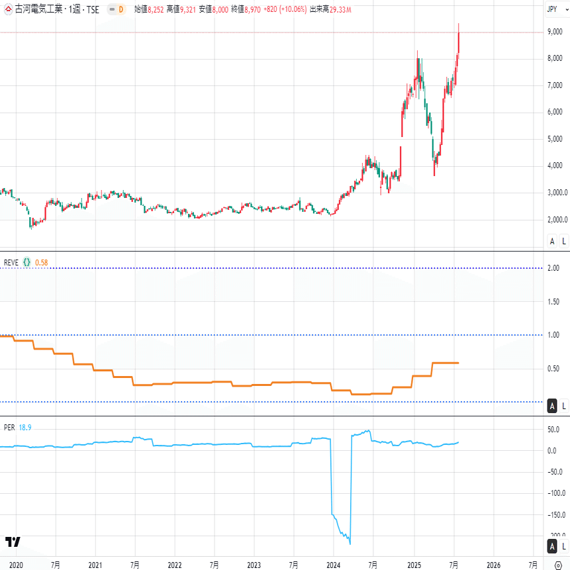Click the 終値8,970 close price value
The image size is (570, 570).
point(246,9)
